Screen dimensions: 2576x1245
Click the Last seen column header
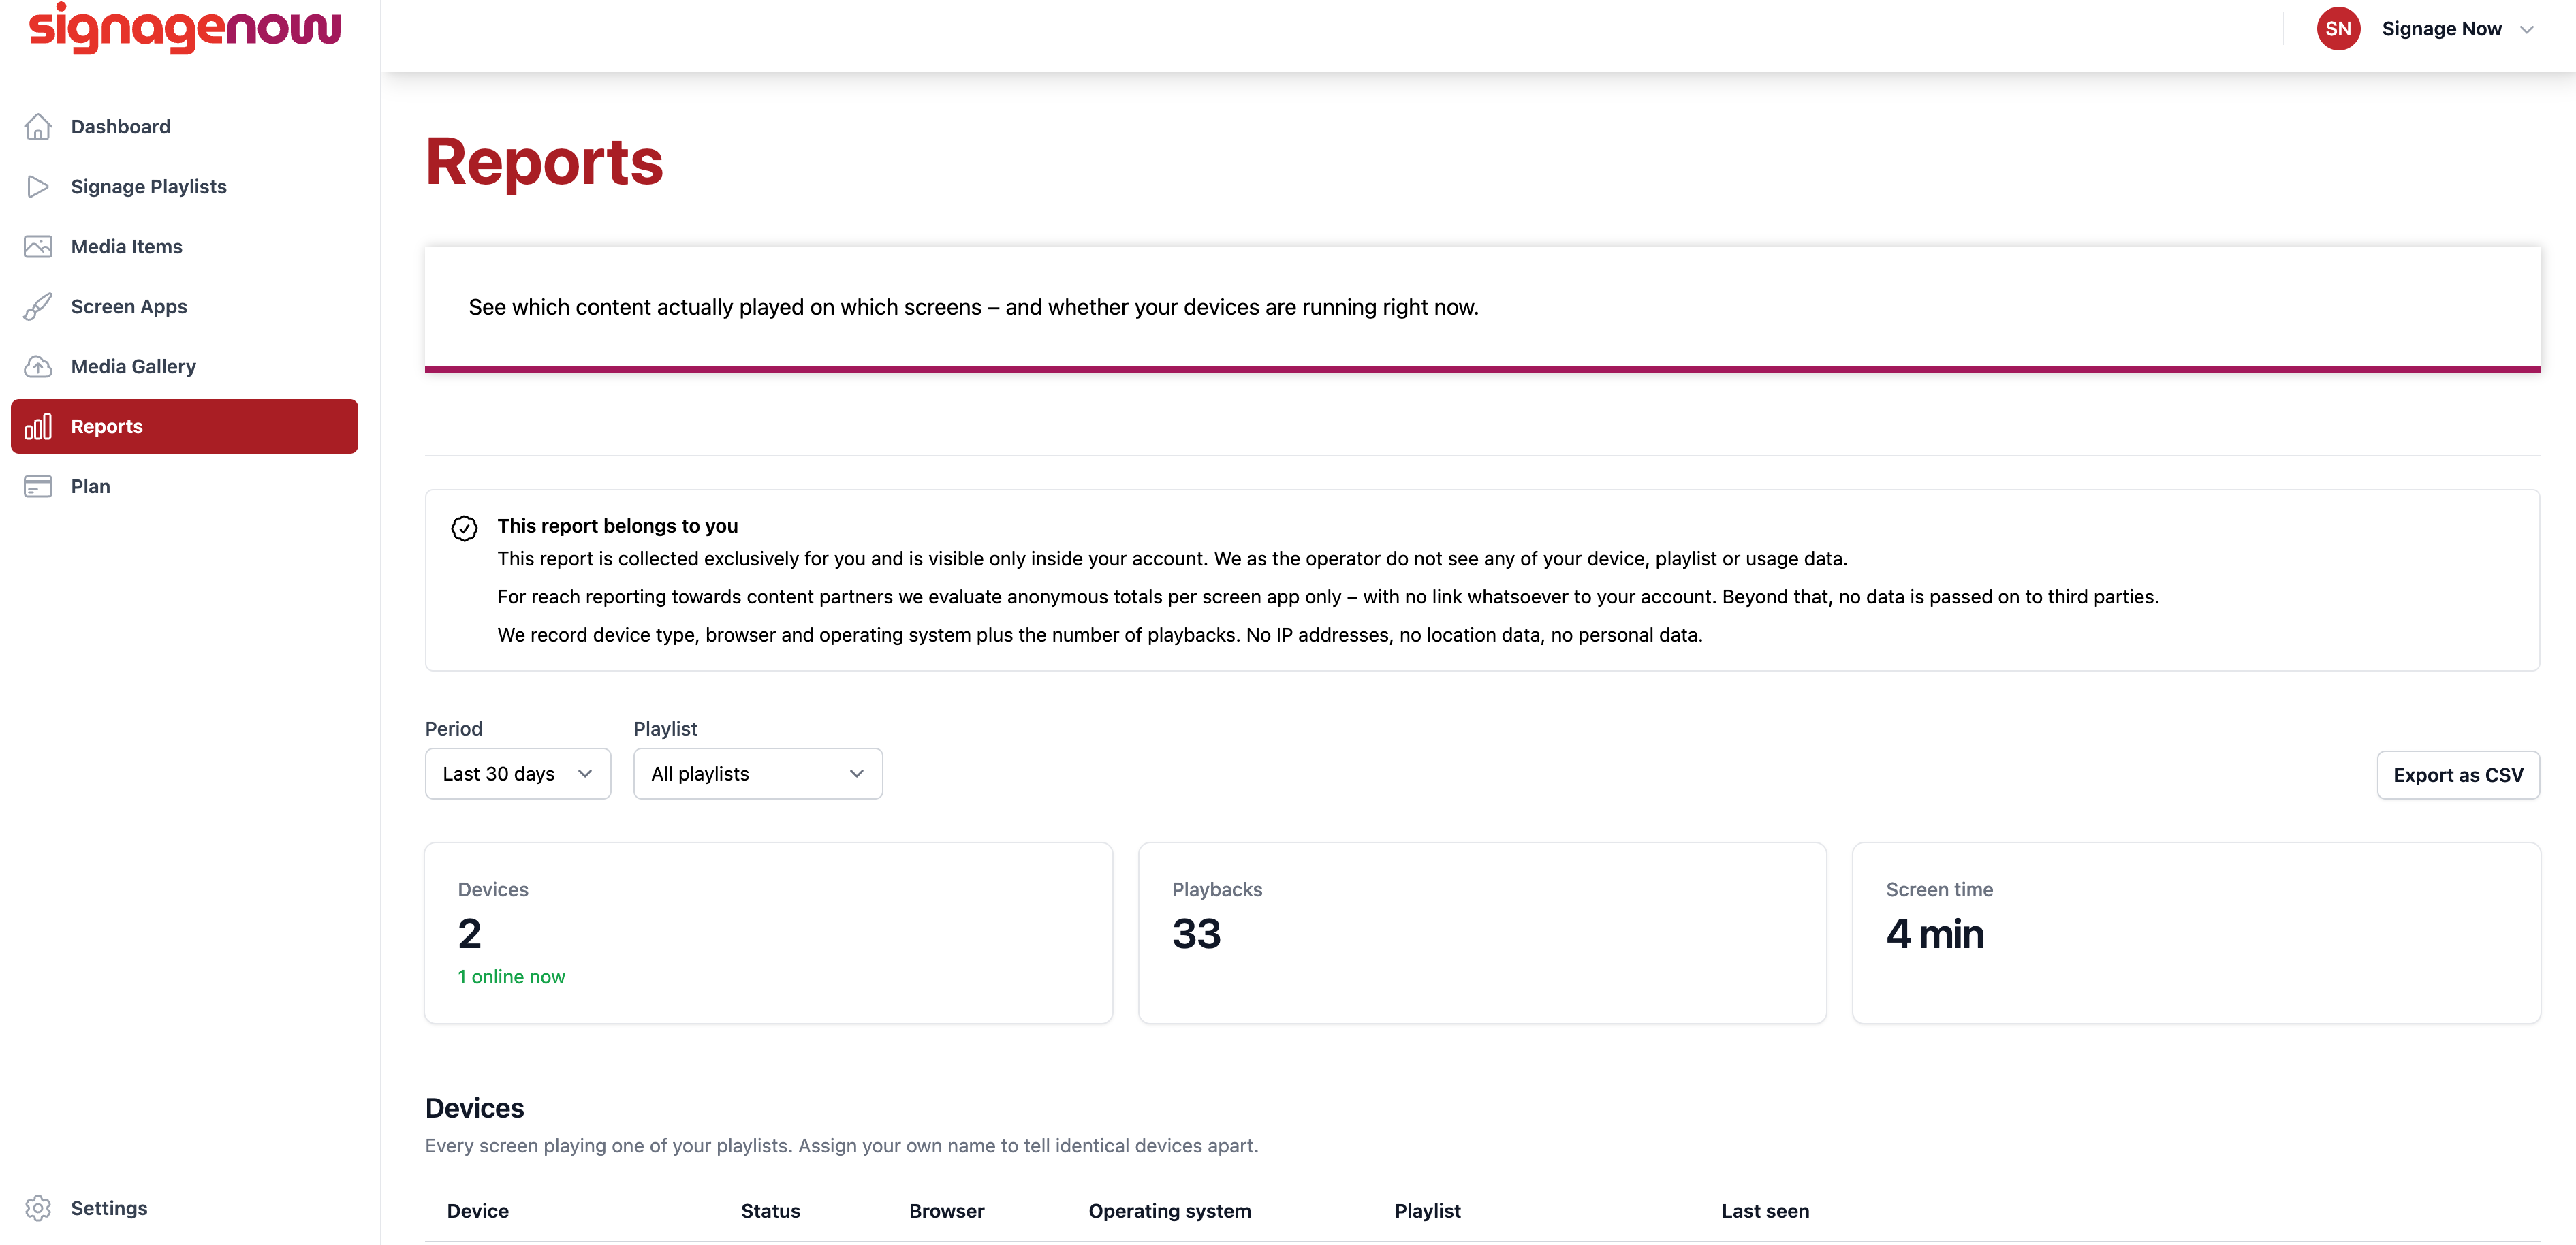[1765, 1211]
